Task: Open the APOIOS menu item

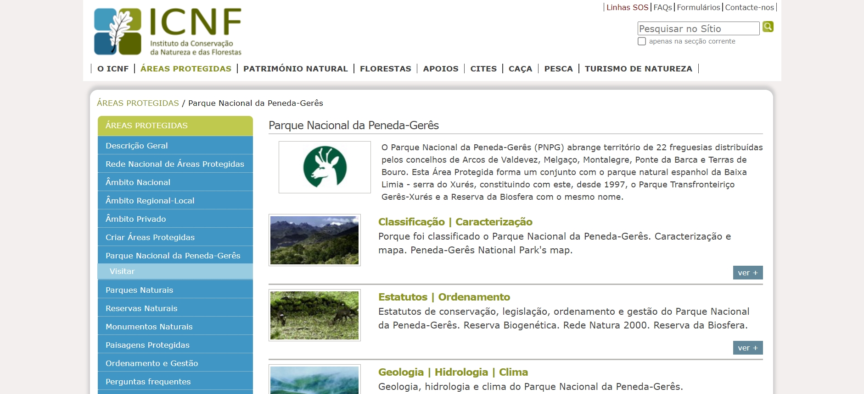Action: tap(441, 69)
